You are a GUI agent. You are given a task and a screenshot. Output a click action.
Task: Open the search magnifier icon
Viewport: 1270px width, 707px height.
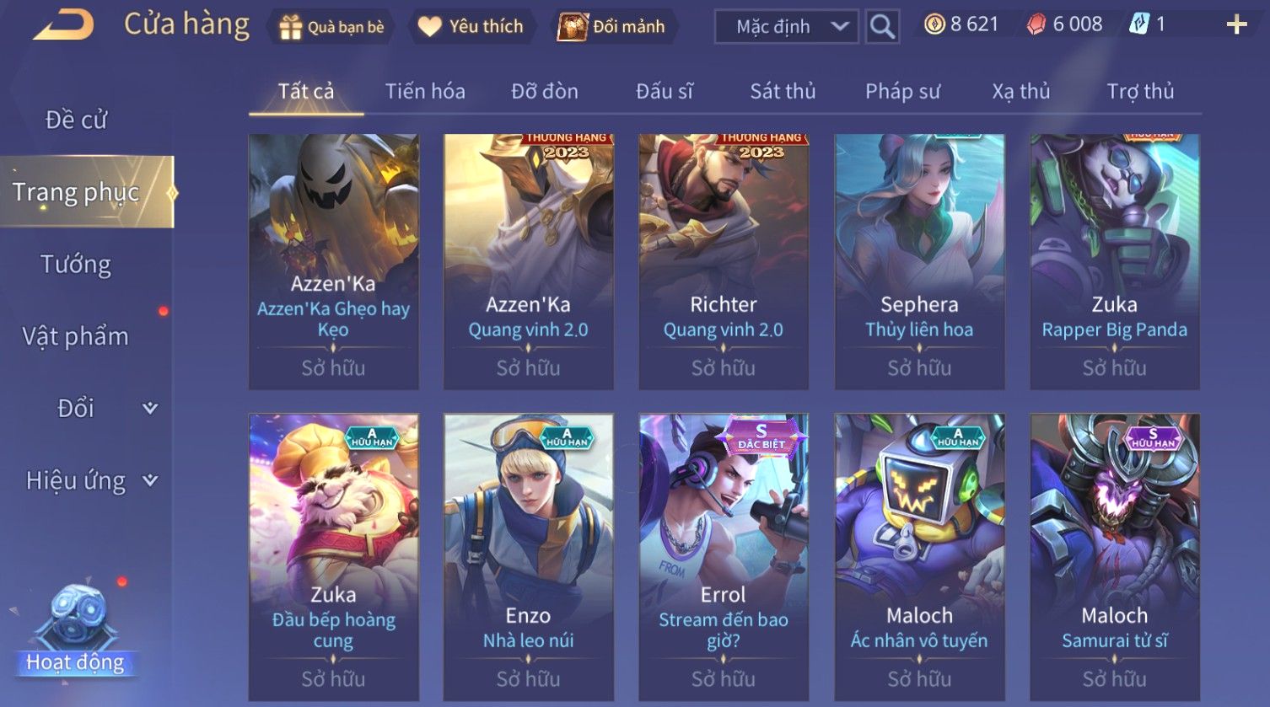[x=882, y=27]
